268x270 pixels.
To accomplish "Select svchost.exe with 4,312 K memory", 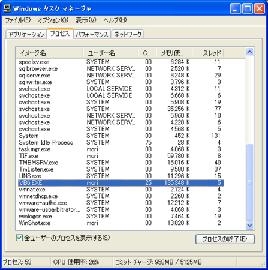I will (x=121, y=89).
